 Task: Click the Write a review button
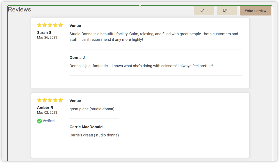(x=255, y=11)
